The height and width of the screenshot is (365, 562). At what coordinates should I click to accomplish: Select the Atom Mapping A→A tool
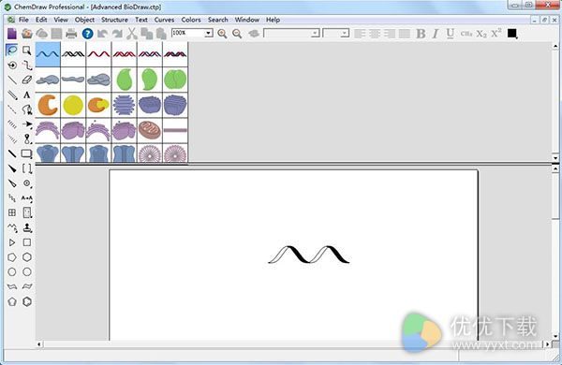pyautogui.click(x=27, y=197)
